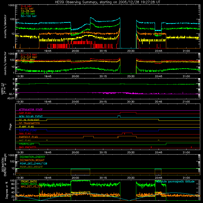The width and height of the screenshot is (203, 203).
Task: Click the REAR_DEC_WEIGHT legend label
Action: 31,167
